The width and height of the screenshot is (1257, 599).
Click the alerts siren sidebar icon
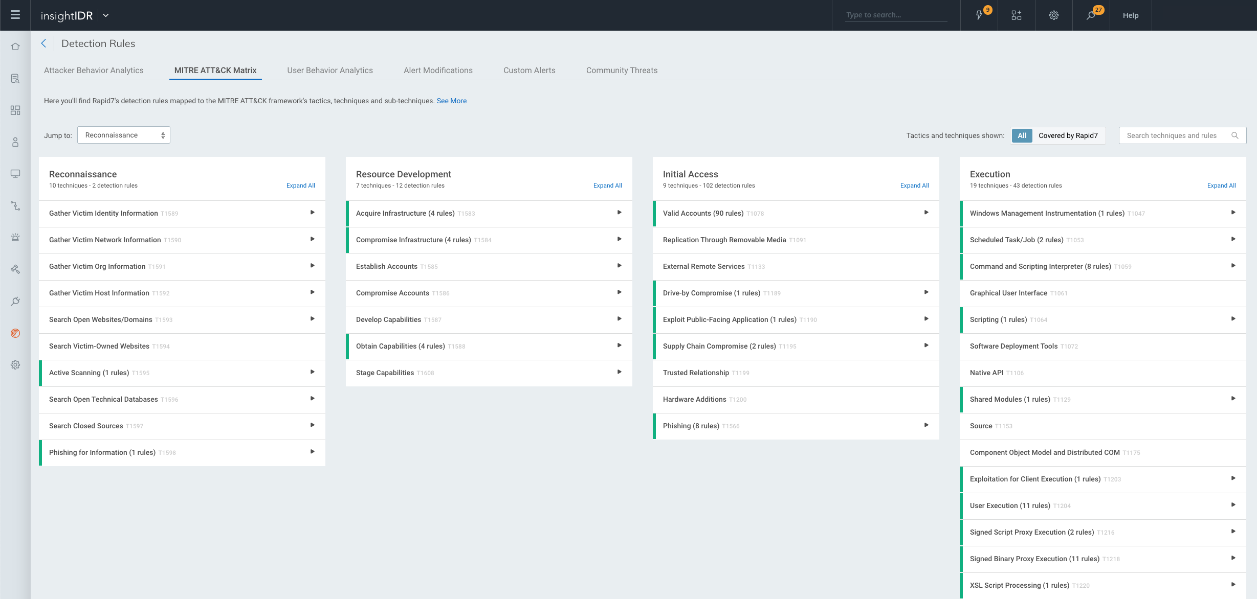15,237
